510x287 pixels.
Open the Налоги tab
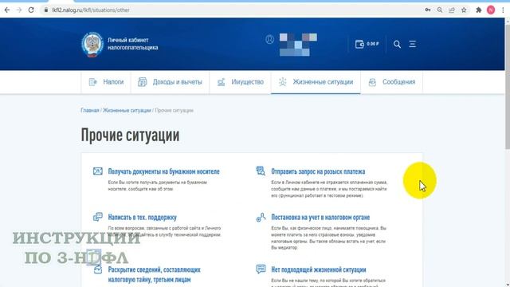coord(106,82)
